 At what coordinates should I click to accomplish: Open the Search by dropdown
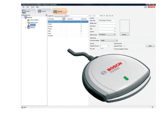[x=66, y=16]
